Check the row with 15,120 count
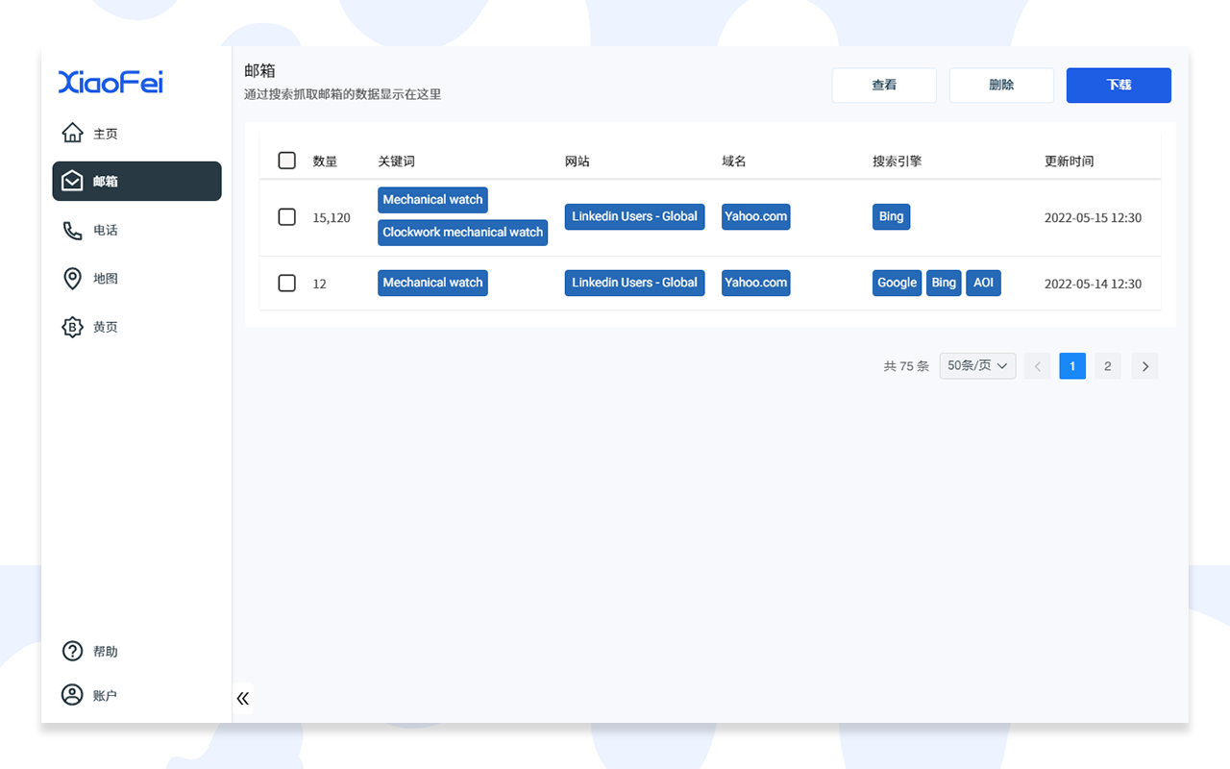 pos(286,217)
